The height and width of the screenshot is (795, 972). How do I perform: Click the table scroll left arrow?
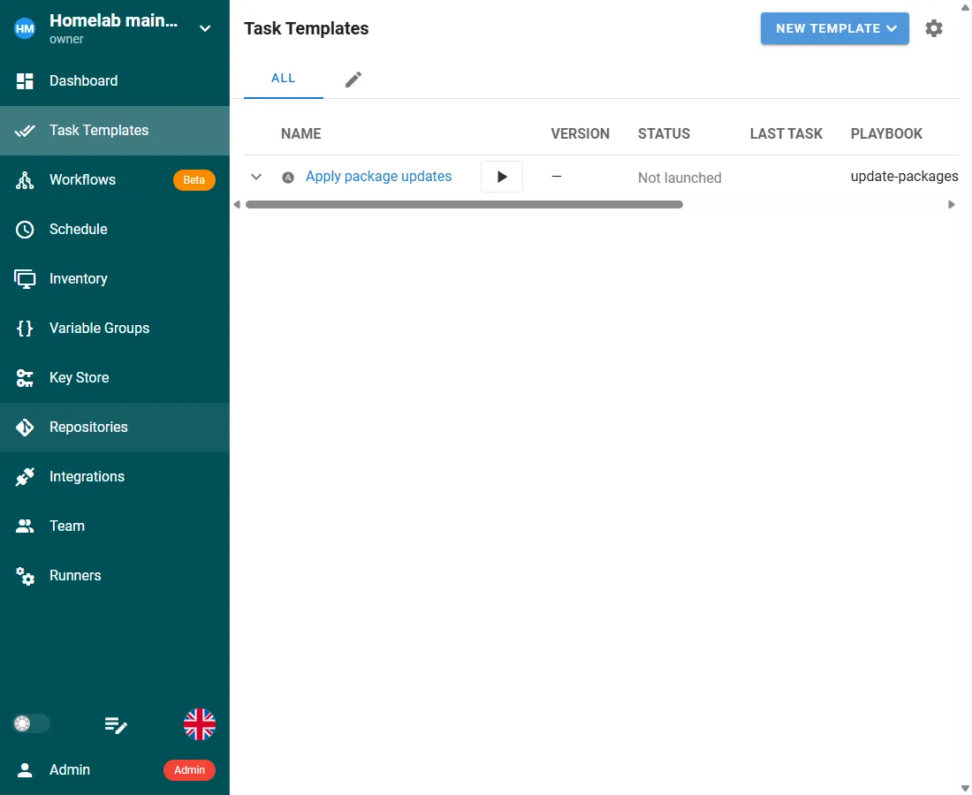pos(237,204)
